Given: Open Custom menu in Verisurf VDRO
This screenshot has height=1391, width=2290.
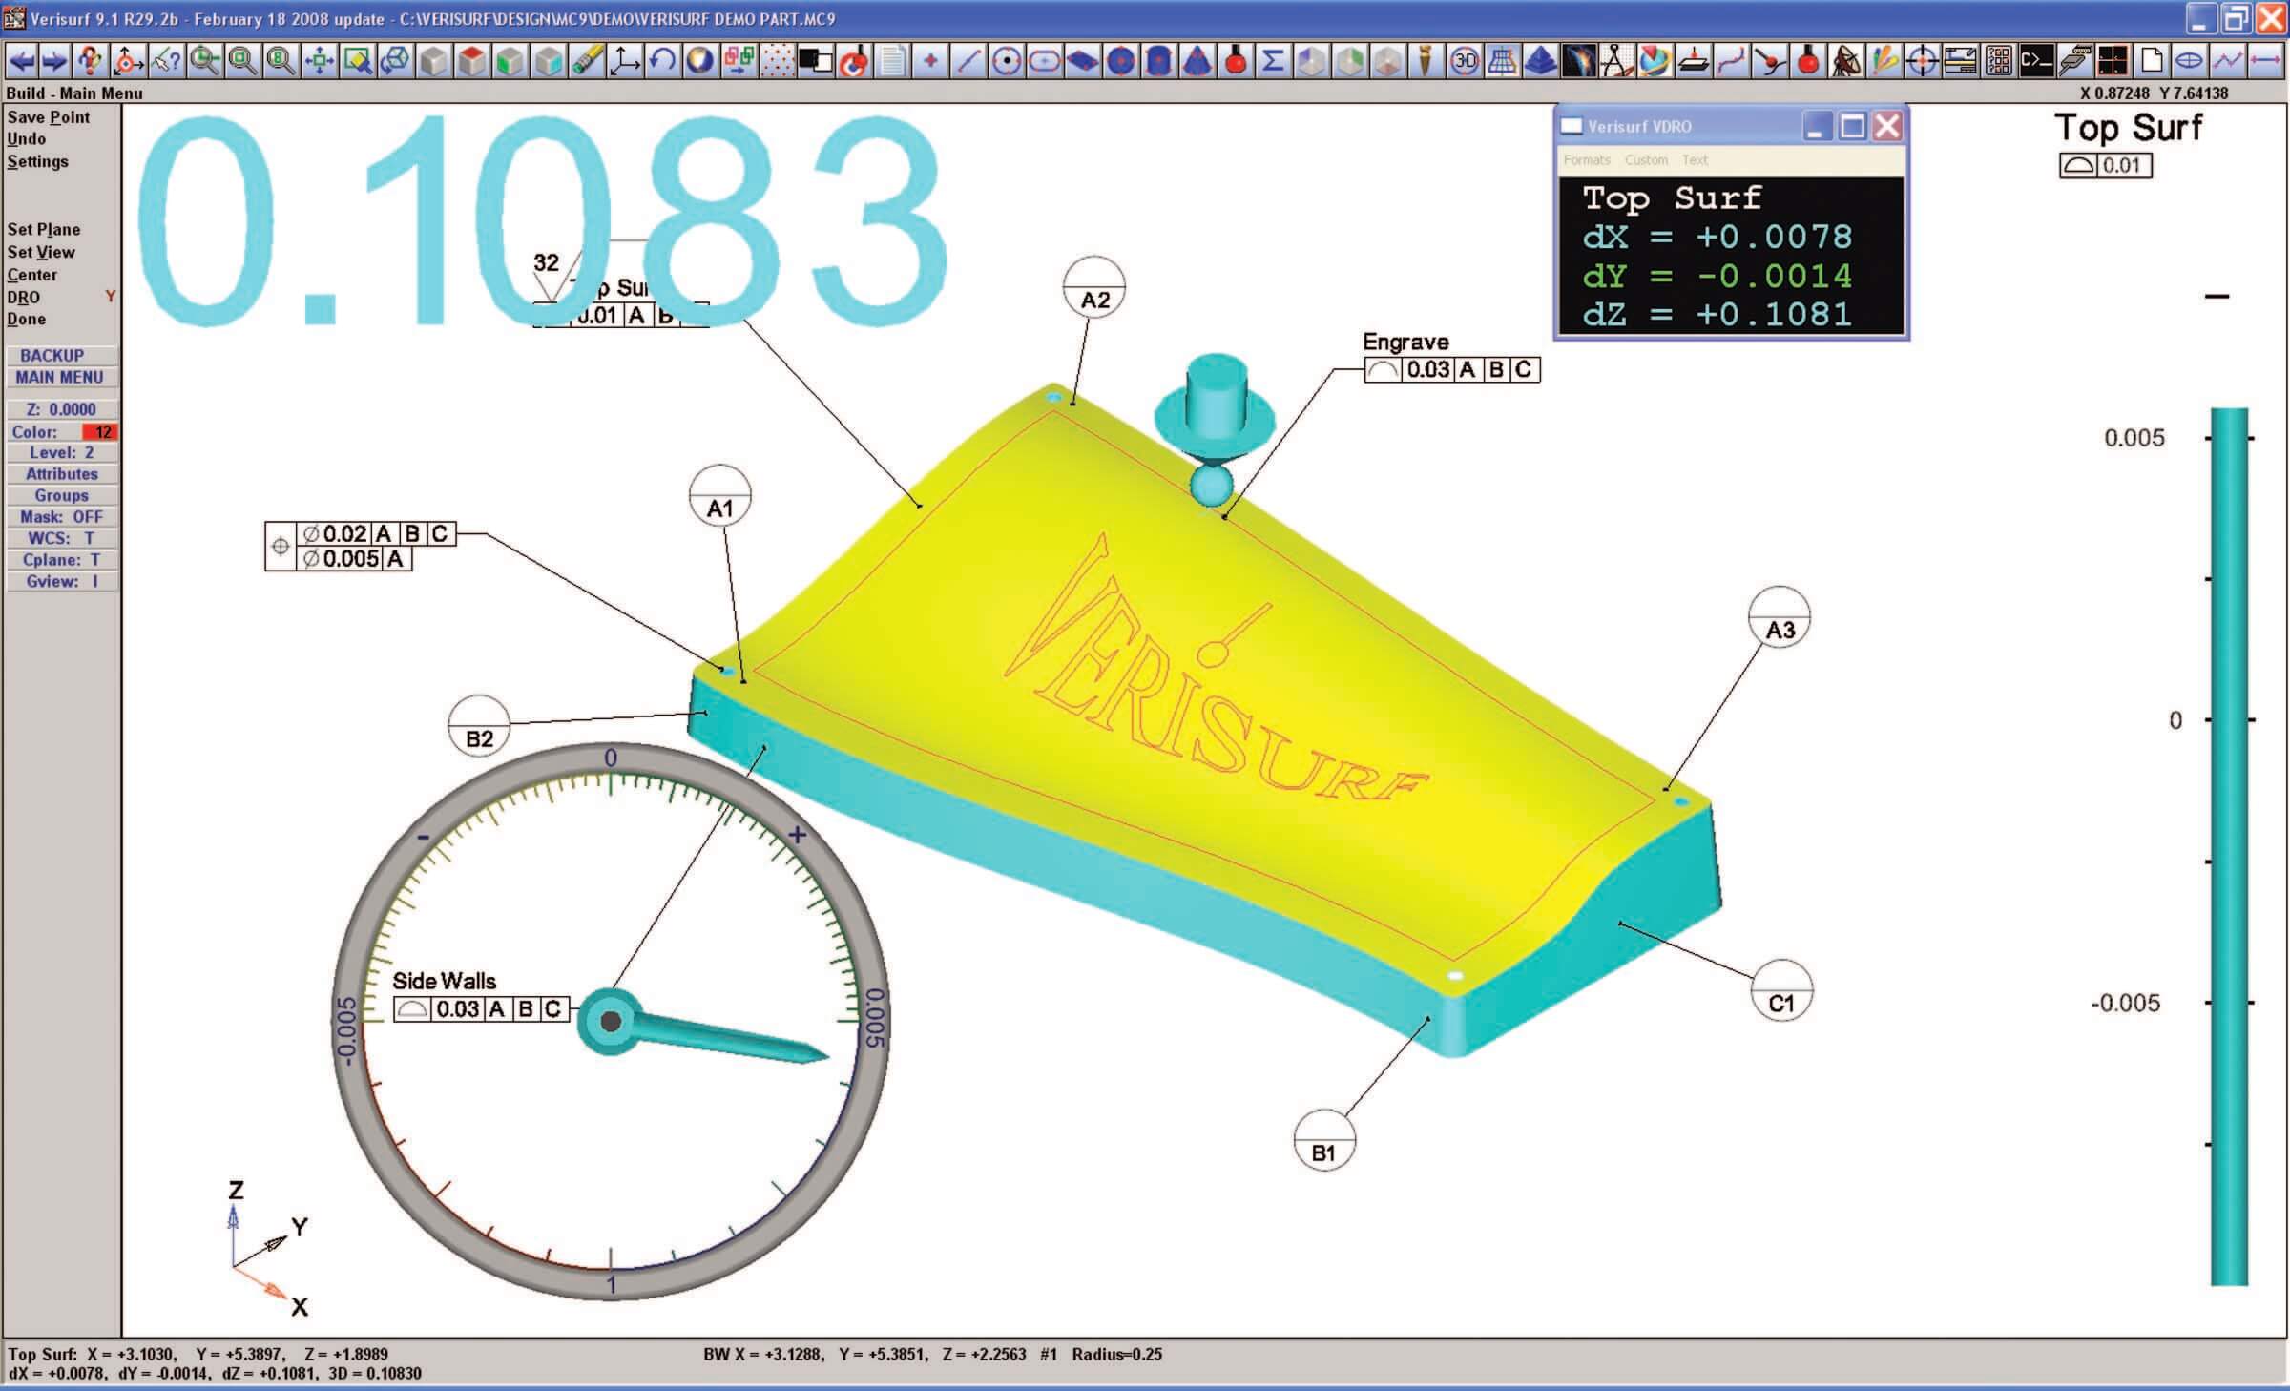Looking at the screenshot, I should click(x=1647, y=160).
